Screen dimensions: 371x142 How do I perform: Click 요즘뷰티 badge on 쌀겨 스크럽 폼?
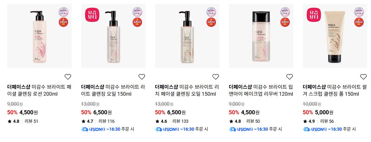click(x=314, y=14)
